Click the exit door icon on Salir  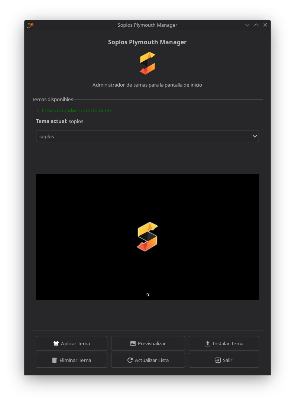click(x=218, y=360)
